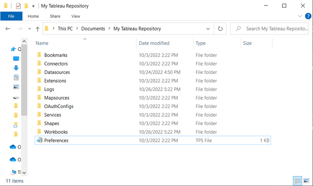Select the Workbooks folder icon
Viewport: 313px width, 186px height.
39,132
